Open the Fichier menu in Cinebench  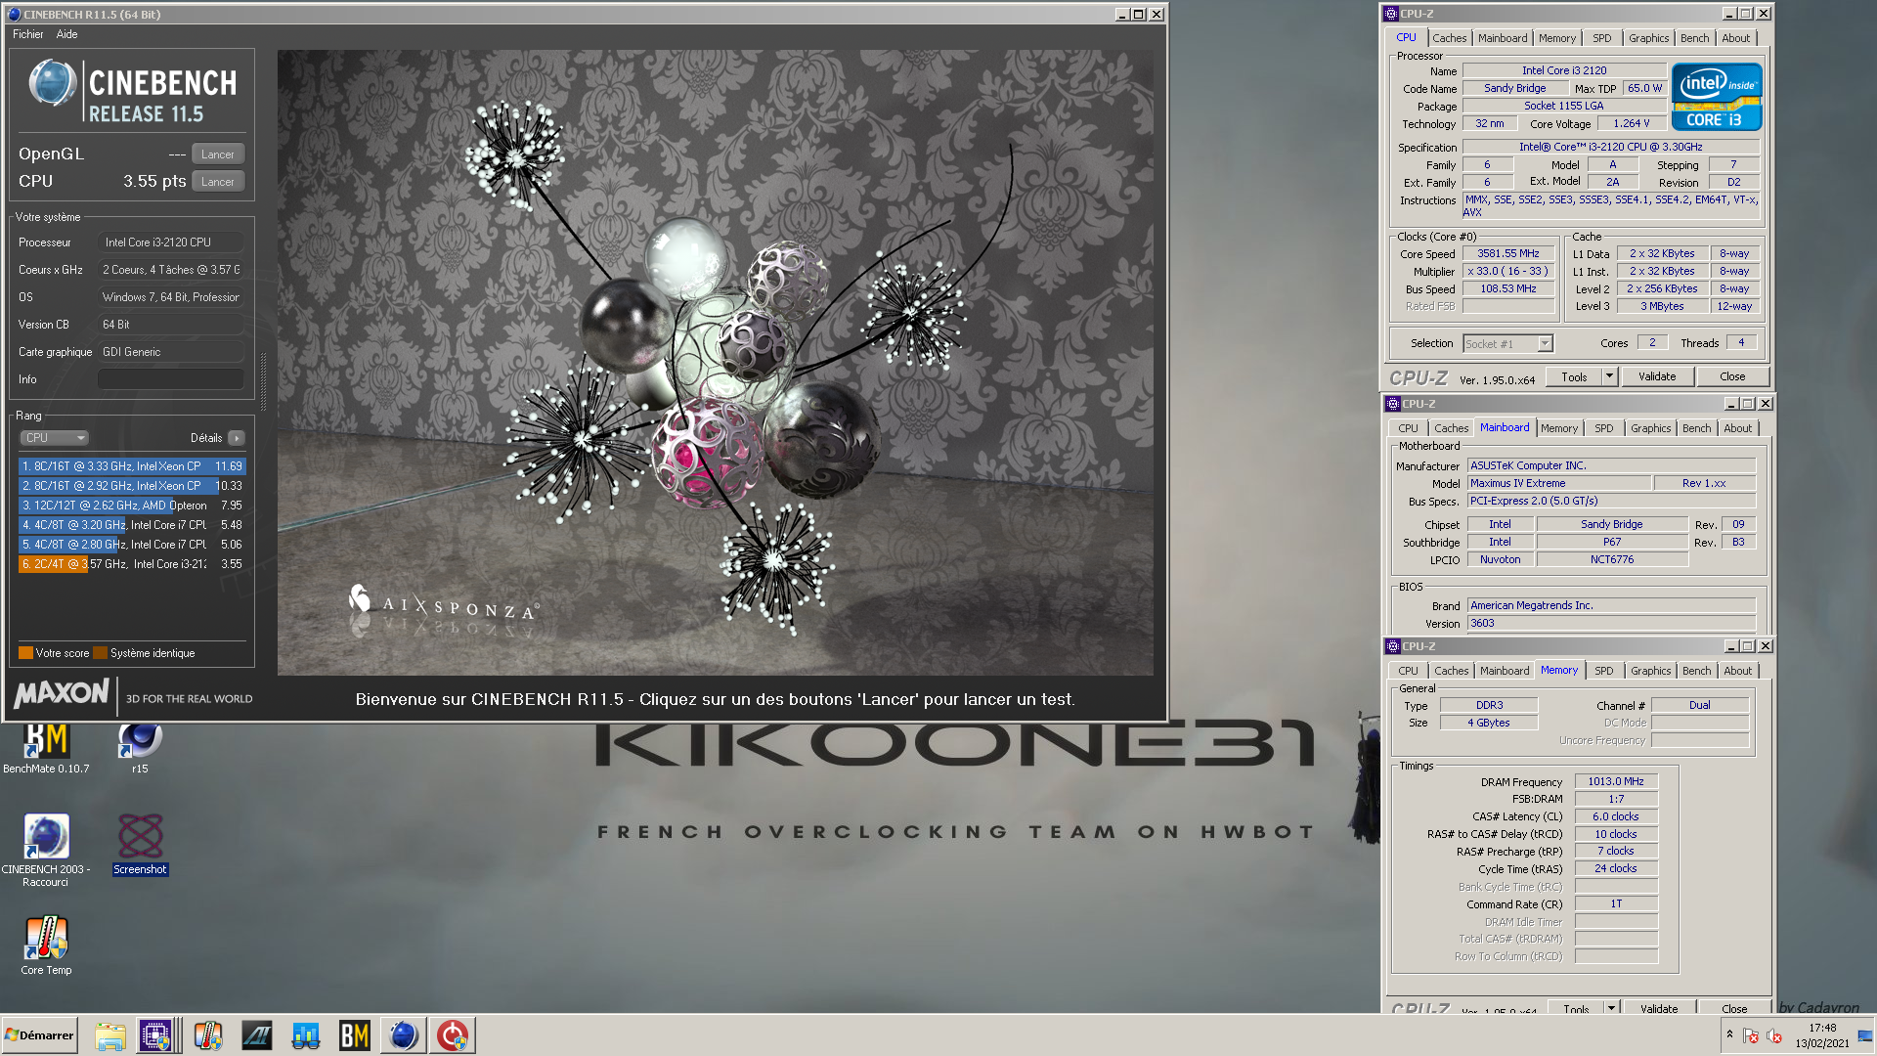tap(28, 34)
